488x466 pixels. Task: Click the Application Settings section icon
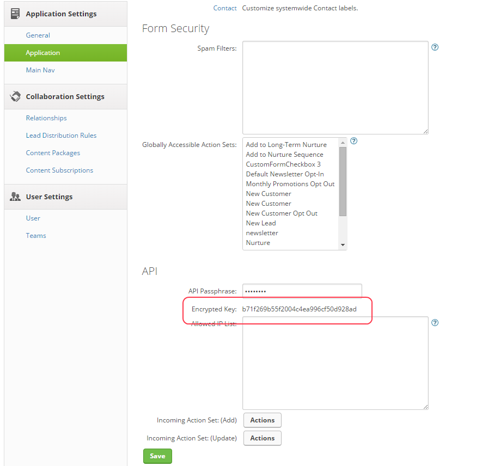click(x=15, y=14)
